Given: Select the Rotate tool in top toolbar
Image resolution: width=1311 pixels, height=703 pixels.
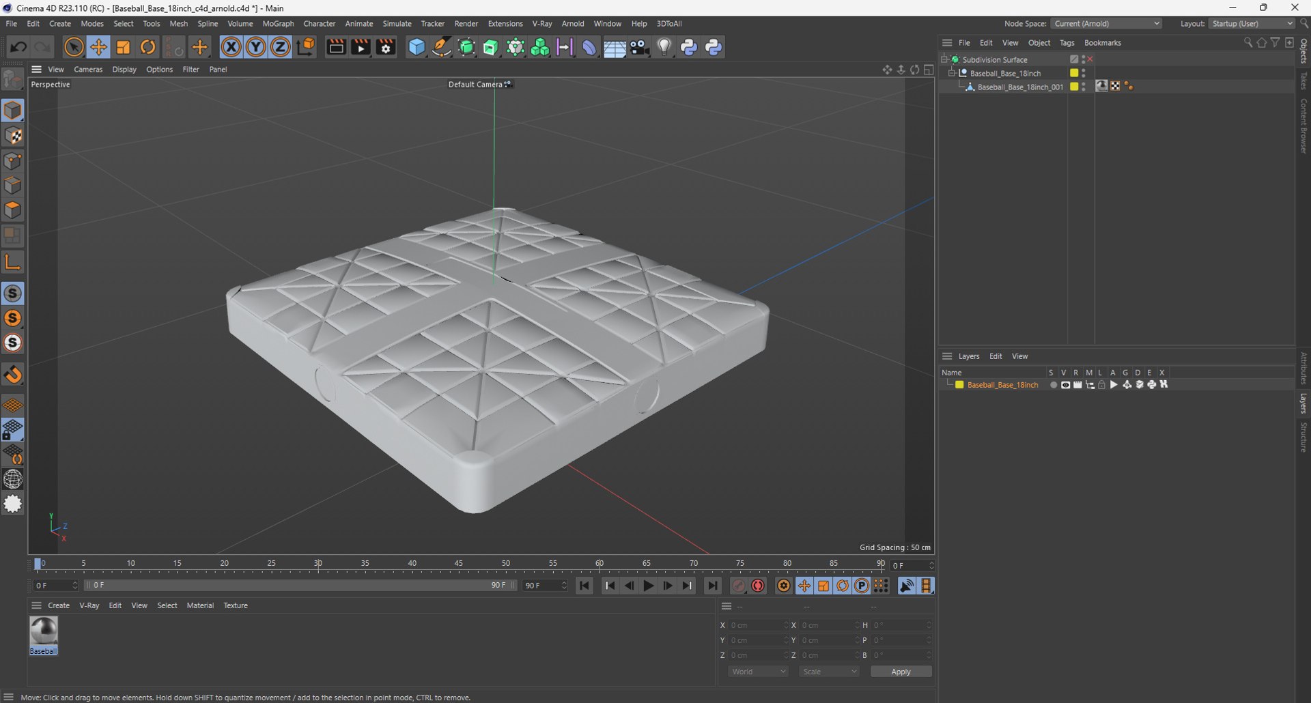Looking at the screenshot, I should pos(147,47).
